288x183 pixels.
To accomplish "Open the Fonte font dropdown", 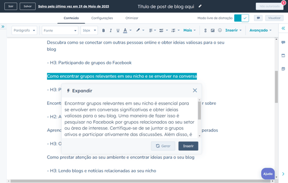I will pyautogui.click(x=60, y=31).
